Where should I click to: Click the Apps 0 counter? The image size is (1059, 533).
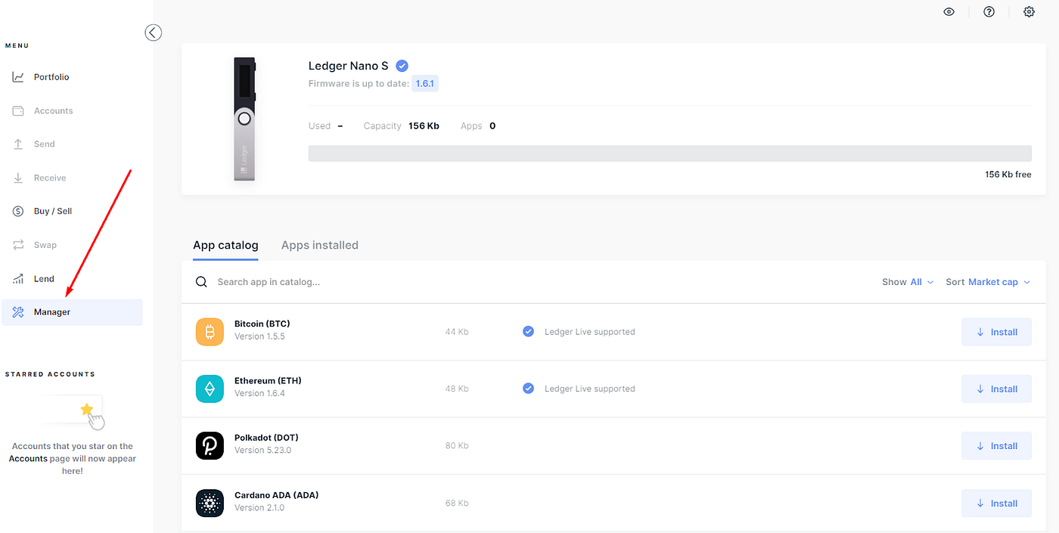tap(478, 126)
